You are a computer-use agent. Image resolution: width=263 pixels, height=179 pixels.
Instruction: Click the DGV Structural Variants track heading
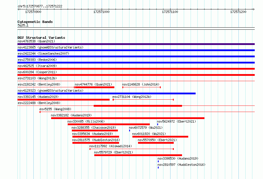(41, 38)
